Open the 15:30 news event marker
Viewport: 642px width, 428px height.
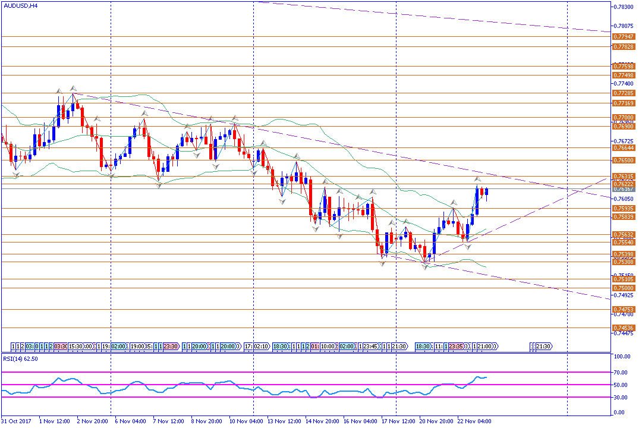coord(75,347)
